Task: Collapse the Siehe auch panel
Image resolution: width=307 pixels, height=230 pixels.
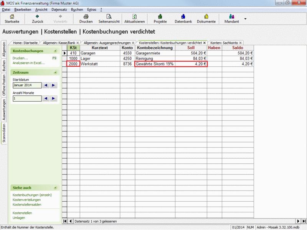Action: click(x=55, y=188)
